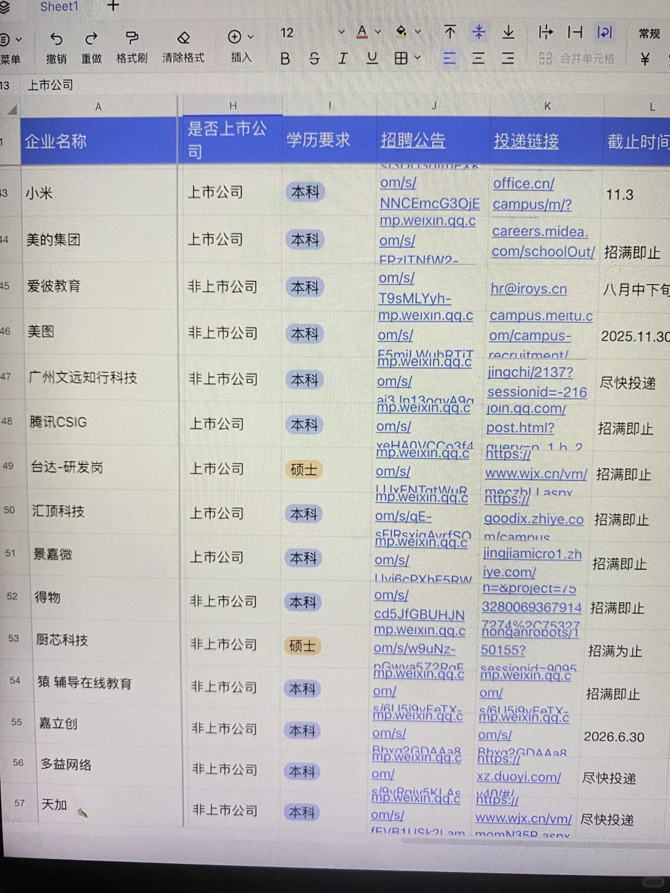Click the wrap text icon

(604, 32)
